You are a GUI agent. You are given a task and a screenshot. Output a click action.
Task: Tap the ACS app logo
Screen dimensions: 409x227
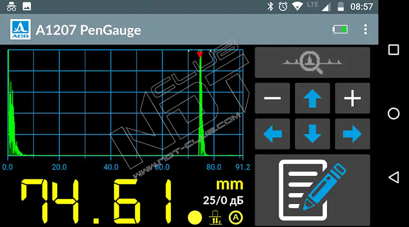[20, 30]
